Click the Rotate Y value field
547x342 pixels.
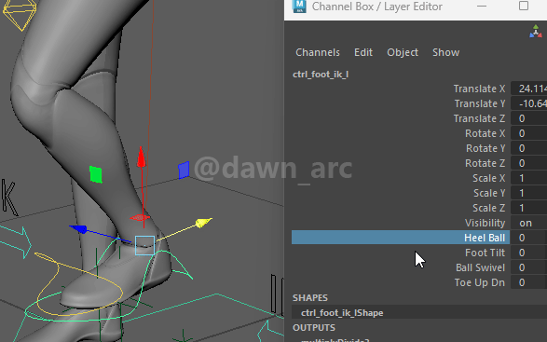pyautogui.click(x=528, y=148)
